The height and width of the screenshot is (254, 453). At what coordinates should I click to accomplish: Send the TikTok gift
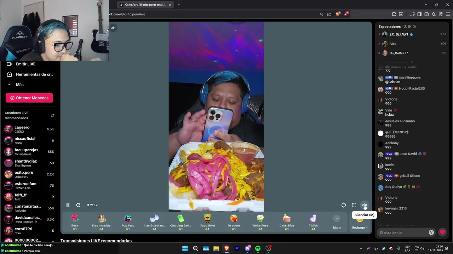tap(313, 223)
